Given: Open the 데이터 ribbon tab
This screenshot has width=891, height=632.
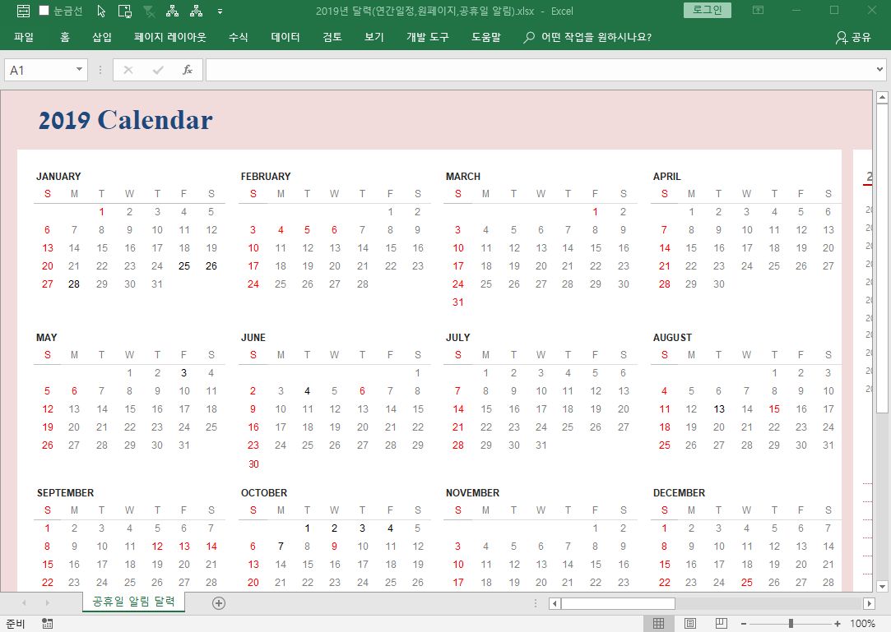Looking at the screenshot, I should [285, 37].
